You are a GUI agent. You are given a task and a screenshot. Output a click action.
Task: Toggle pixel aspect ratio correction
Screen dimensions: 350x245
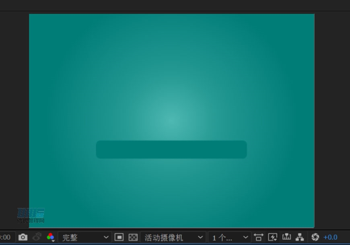pos(258,237)
